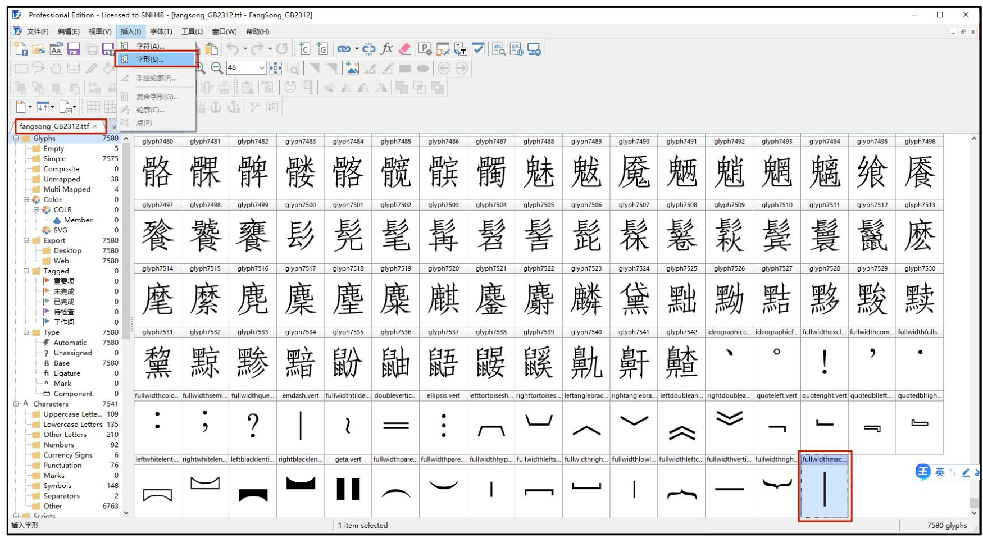Choose 字形(S)... from the Insert menu
The height and width of the screenshot is (538, 983).
(x=150, y=59)
